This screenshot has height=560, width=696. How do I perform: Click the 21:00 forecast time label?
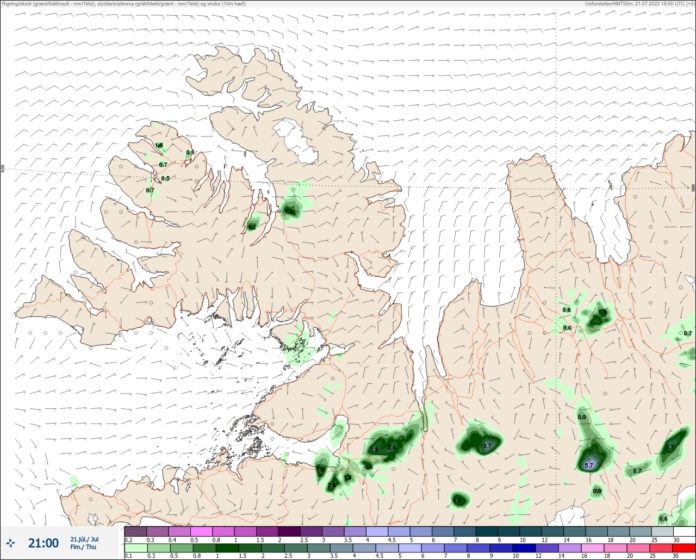(43, 543)
